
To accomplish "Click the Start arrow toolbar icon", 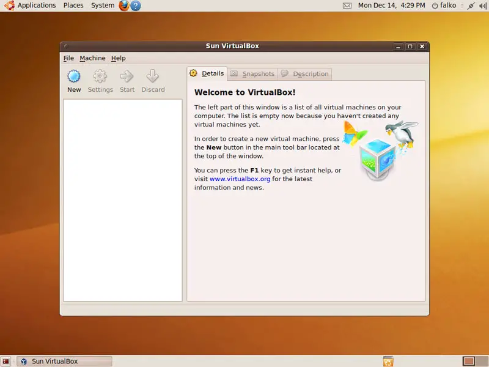I will coord(127,81).
